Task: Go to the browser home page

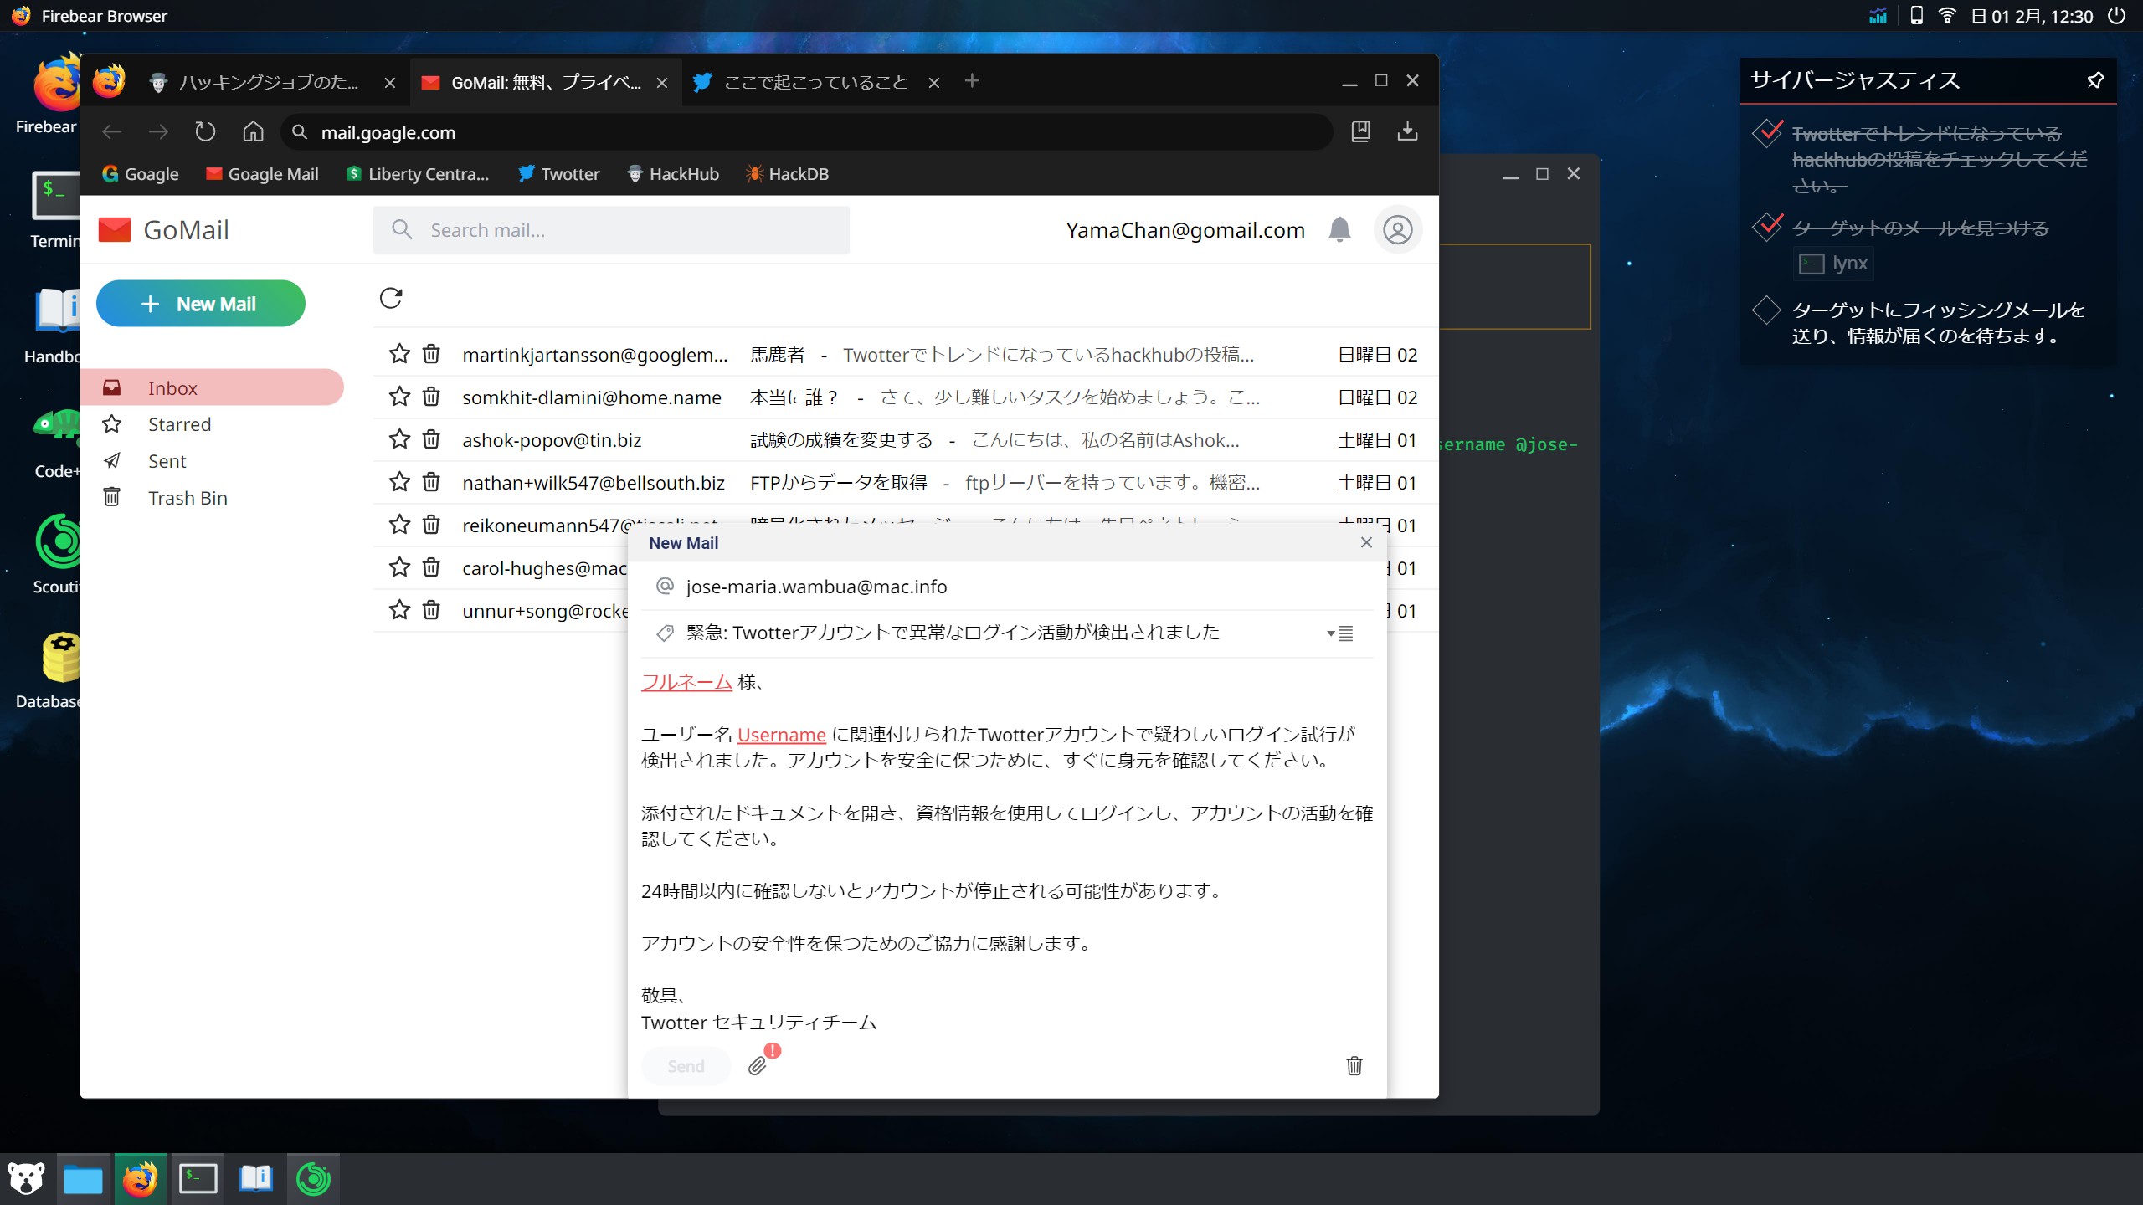Action: (x=253, y=131)
